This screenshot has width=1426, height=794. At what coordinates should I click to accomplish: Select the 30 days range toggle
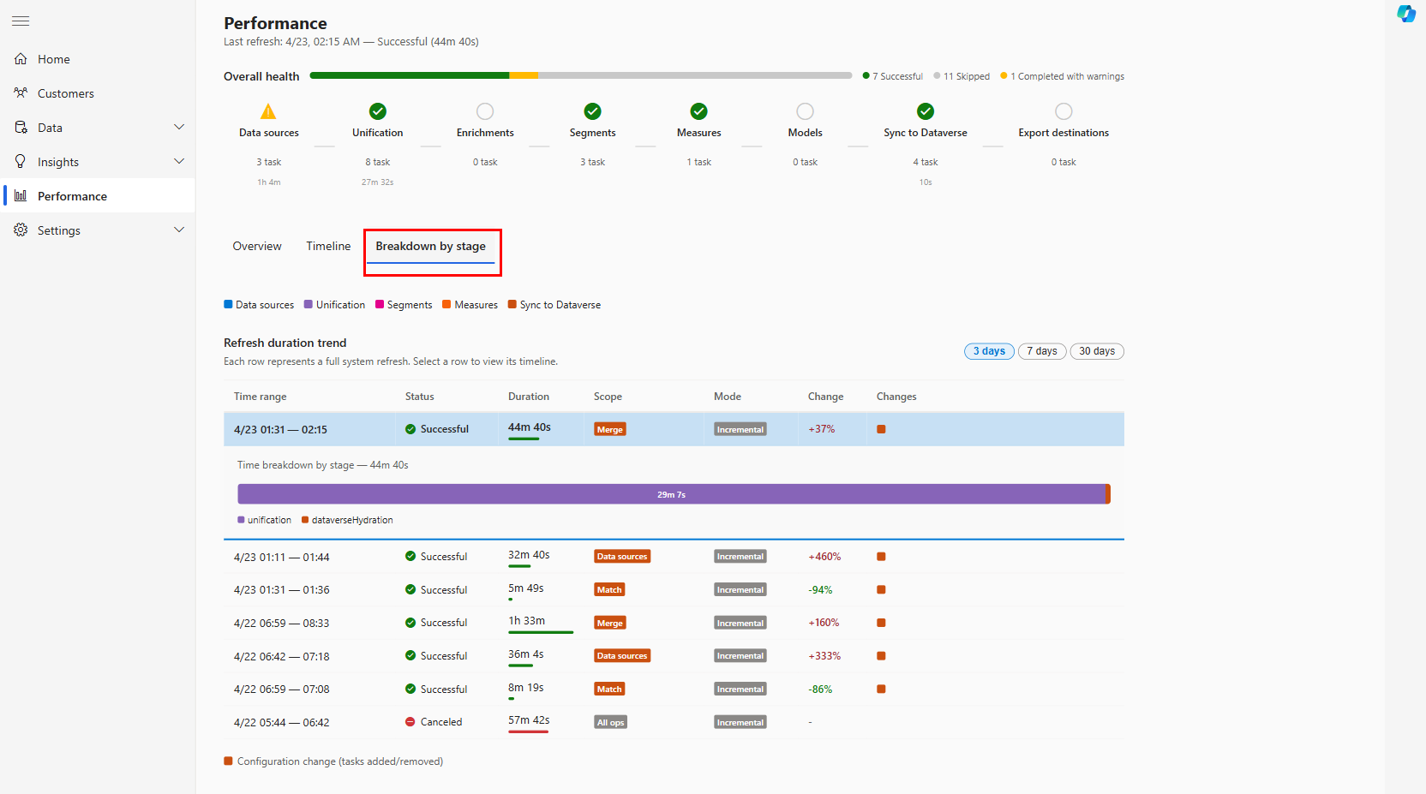pyautogui.click(x=1097, y=351)
